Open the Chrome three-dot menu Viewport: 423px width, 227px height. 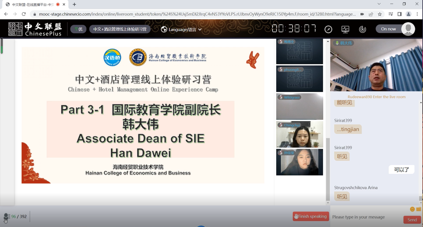(x=417, y=14)
